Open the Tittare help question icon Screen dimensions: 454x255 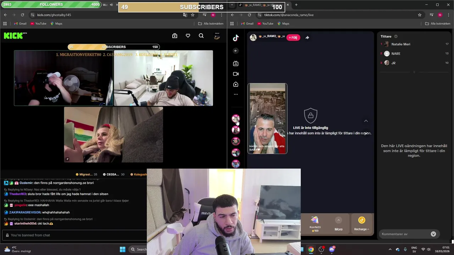click(396, 36)
